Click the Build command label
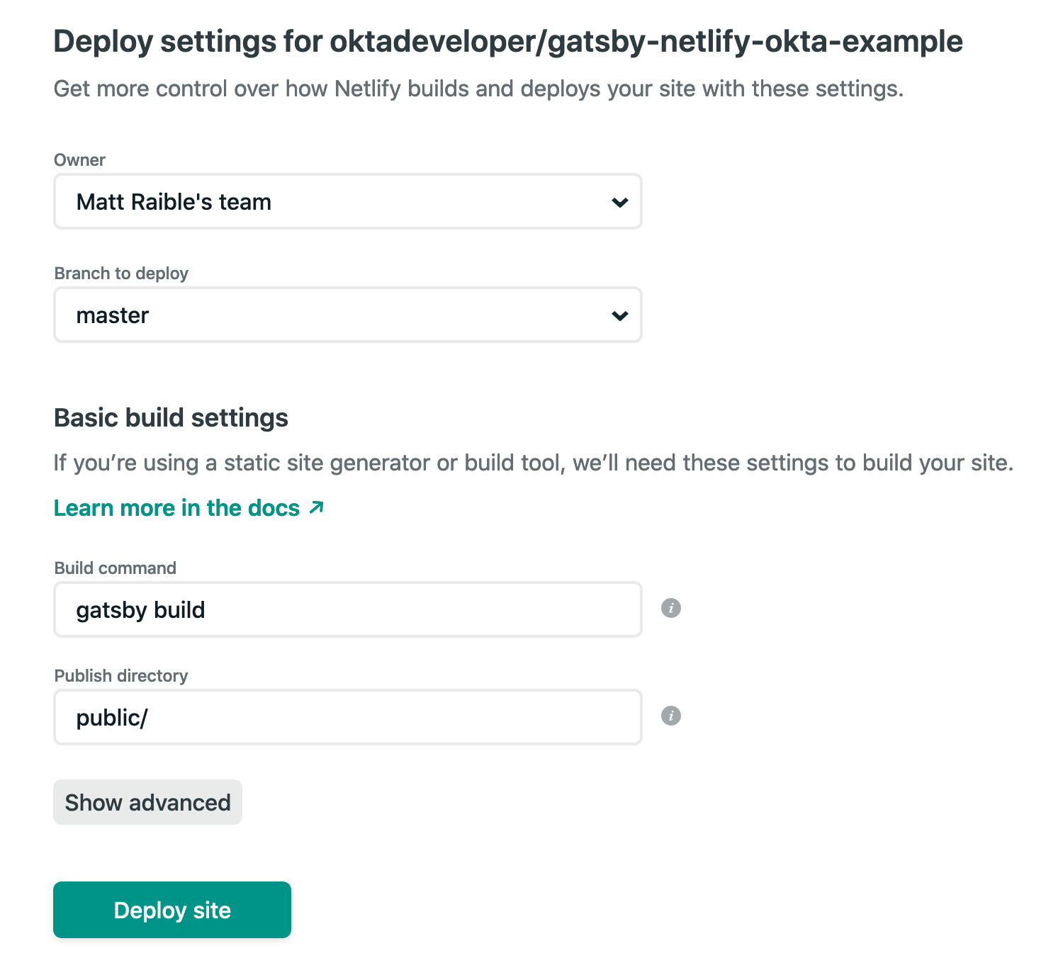 (115, 568)
